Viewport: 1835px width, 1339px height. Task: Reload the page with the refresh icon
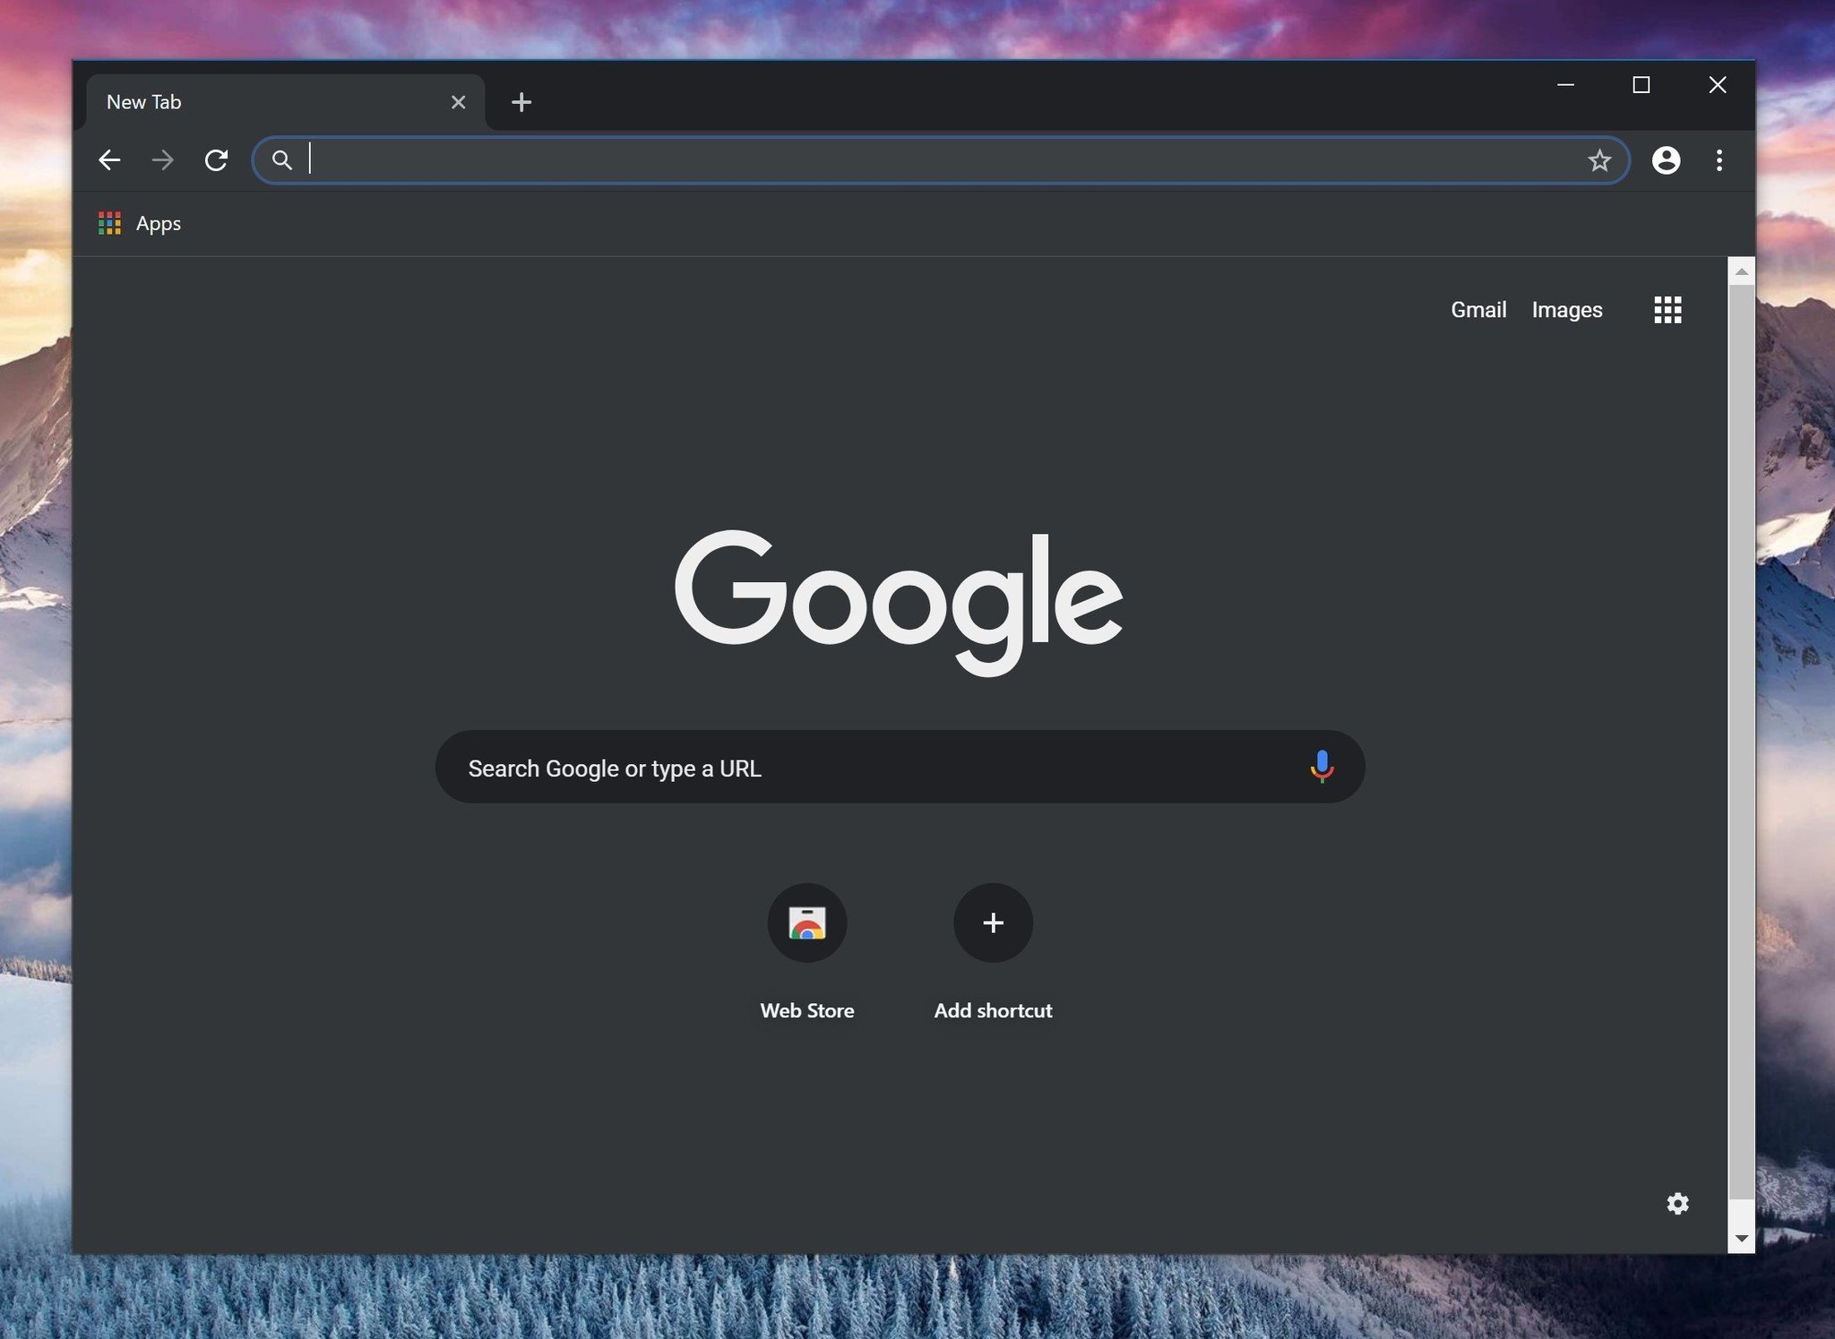216,160
